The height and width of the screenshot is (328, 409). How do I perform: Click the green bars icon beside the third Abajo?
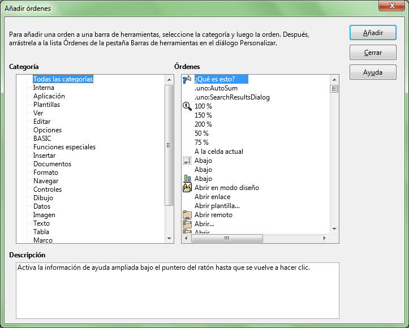point(187,179)
